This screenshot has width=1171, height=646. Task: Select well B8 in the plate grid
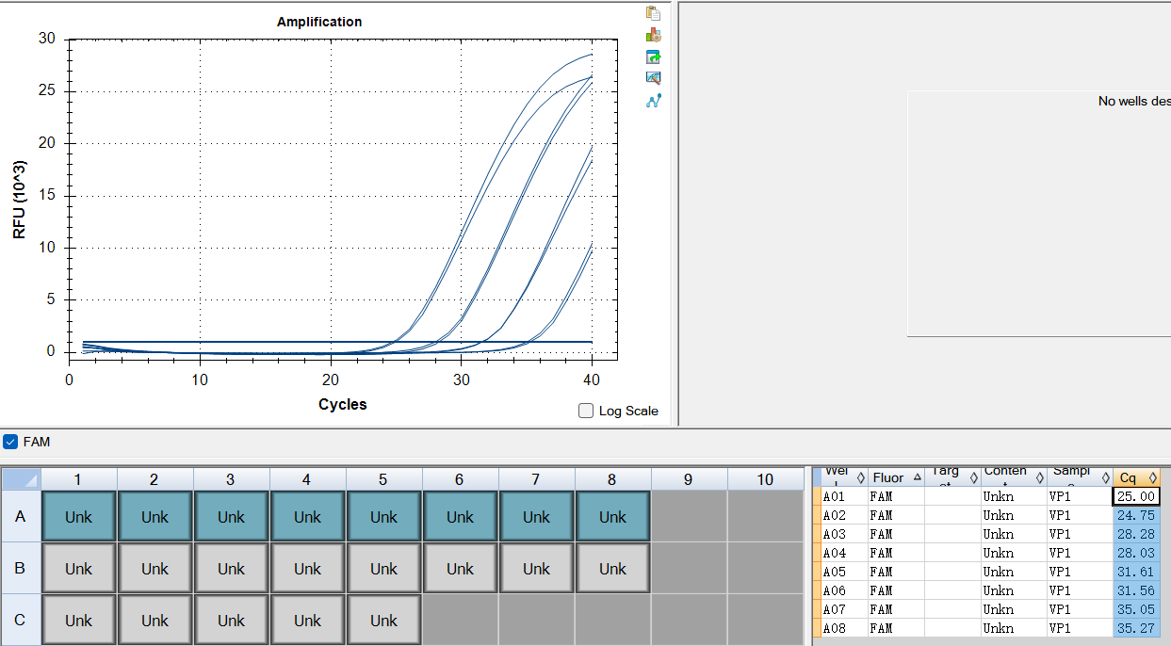pyautogui.click(x=612, y=569)
